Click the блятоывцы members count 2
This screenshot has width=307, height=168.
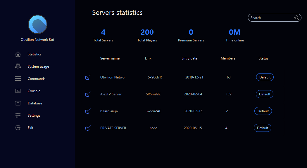point(227,111)
